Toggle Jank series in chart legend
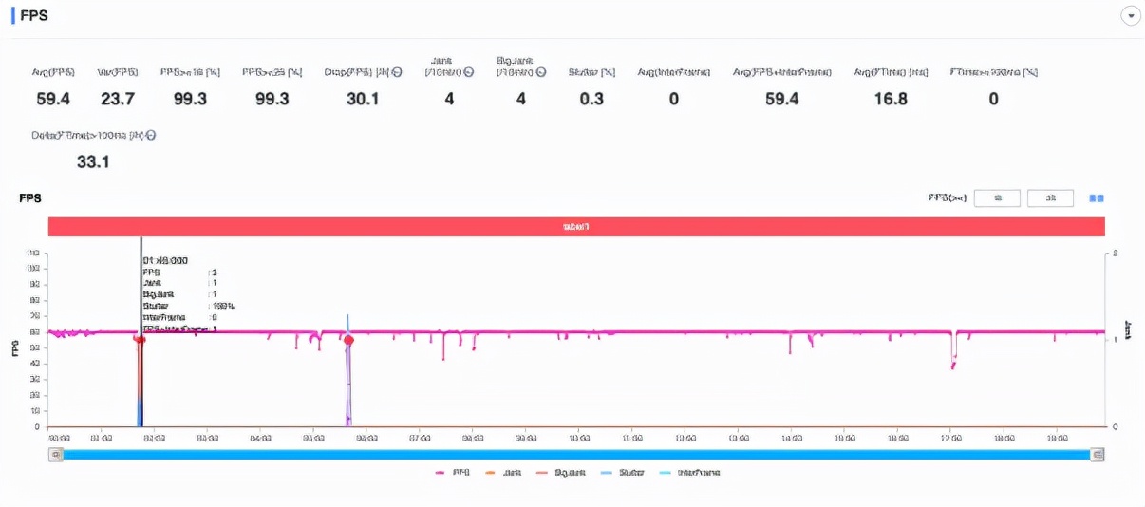The image size is (1145, 507). click(x=503, y=472)
